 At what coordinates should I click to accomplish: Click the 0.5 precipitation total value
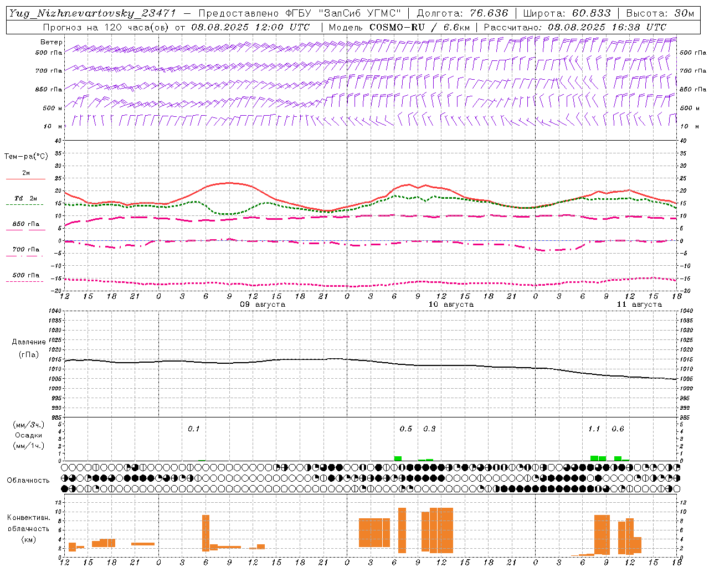(x=406, y=429)
